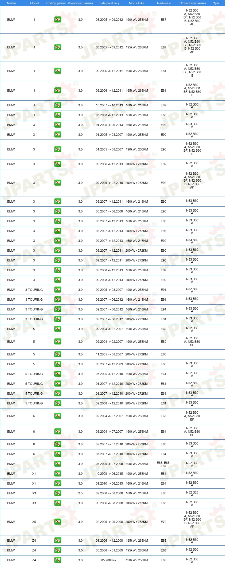The width and height of the screenshot is (225, 565).
Task: Click petrol icon for BMW X1 190kW row
Action: point(58,474)
